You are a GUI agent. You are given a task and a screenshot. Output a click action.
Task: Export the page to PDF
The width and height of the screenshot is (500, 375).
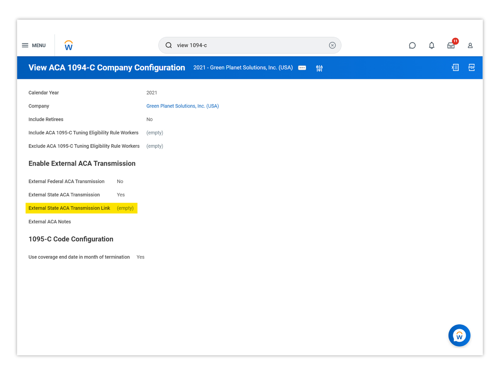point(471,67)
